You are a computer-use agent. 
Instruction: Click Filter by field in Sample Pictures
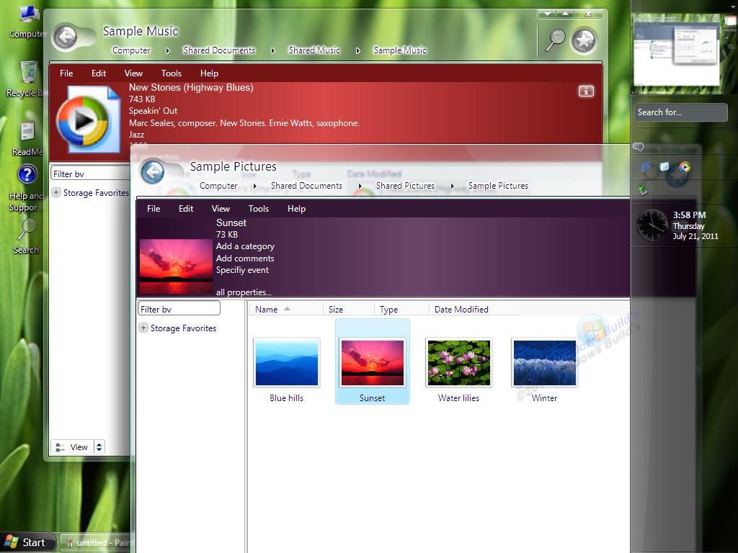pos(179,309)
